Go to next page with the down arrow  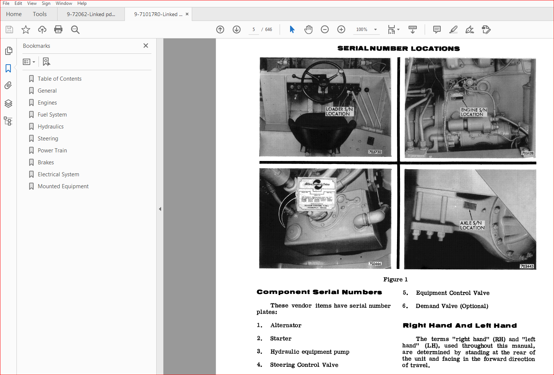237,30
